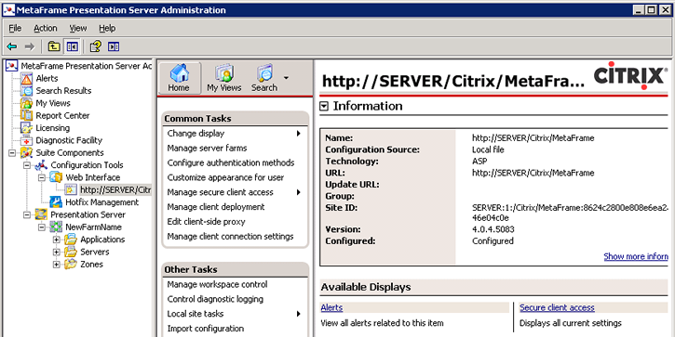The image size is (675, 337).
Task: Click Customize appearance for user task
Action: tap(225, 177)
